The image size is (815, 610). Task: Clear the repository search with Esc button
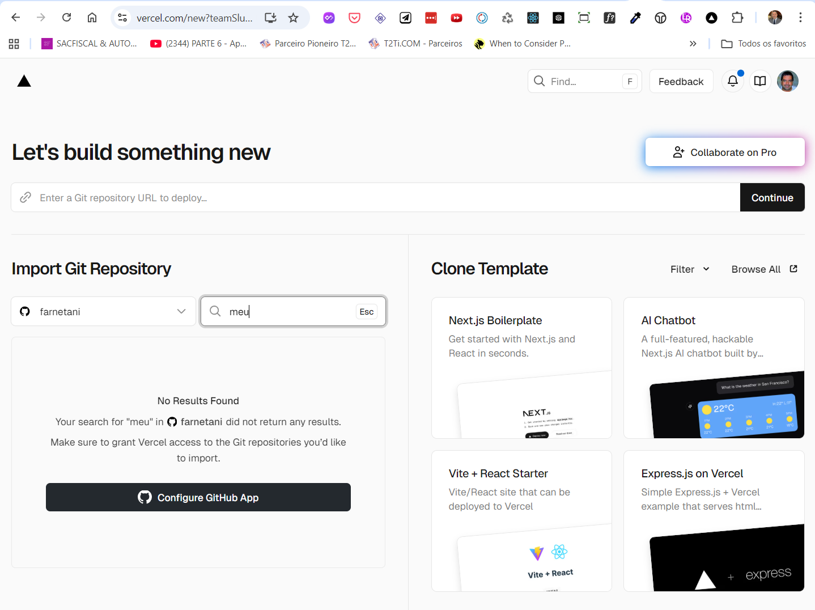coord(367,311)
